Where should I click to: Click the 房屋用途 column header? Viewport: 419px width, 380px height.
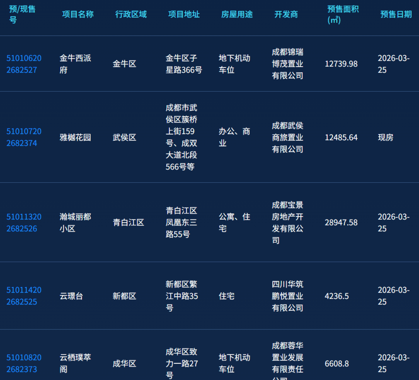(237, 14)
